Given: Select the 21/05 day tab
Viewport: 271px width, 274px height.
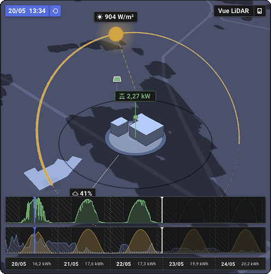Looking at the screenshot, I should click(x=84, y=264).
